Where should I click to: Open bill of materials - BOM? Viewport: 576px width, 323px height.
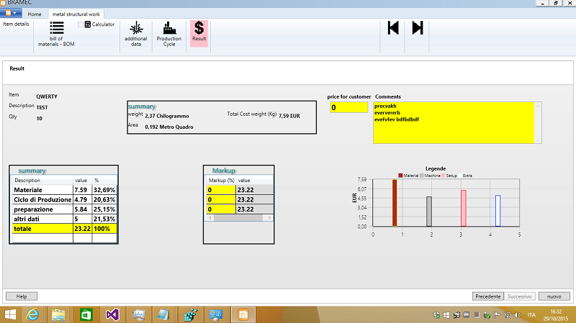coord(56,34)
